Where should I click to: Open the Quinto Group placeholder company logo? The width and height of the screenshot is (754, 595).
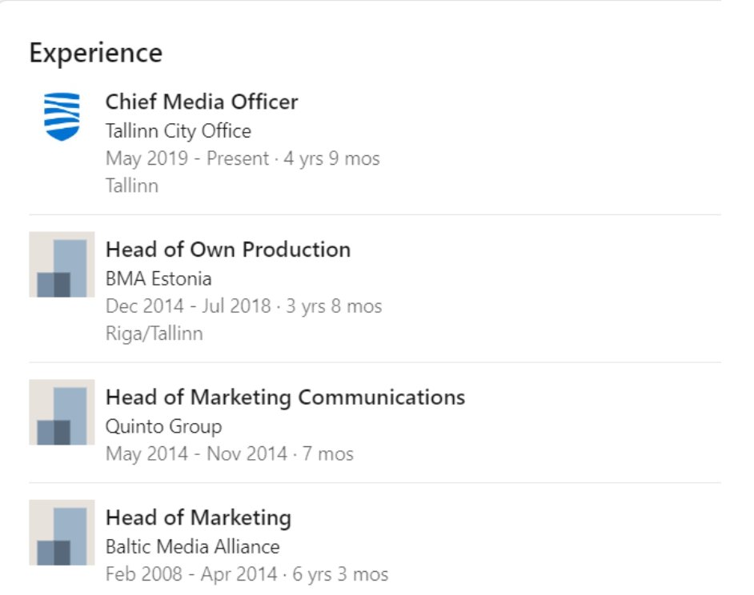[62, 412]
